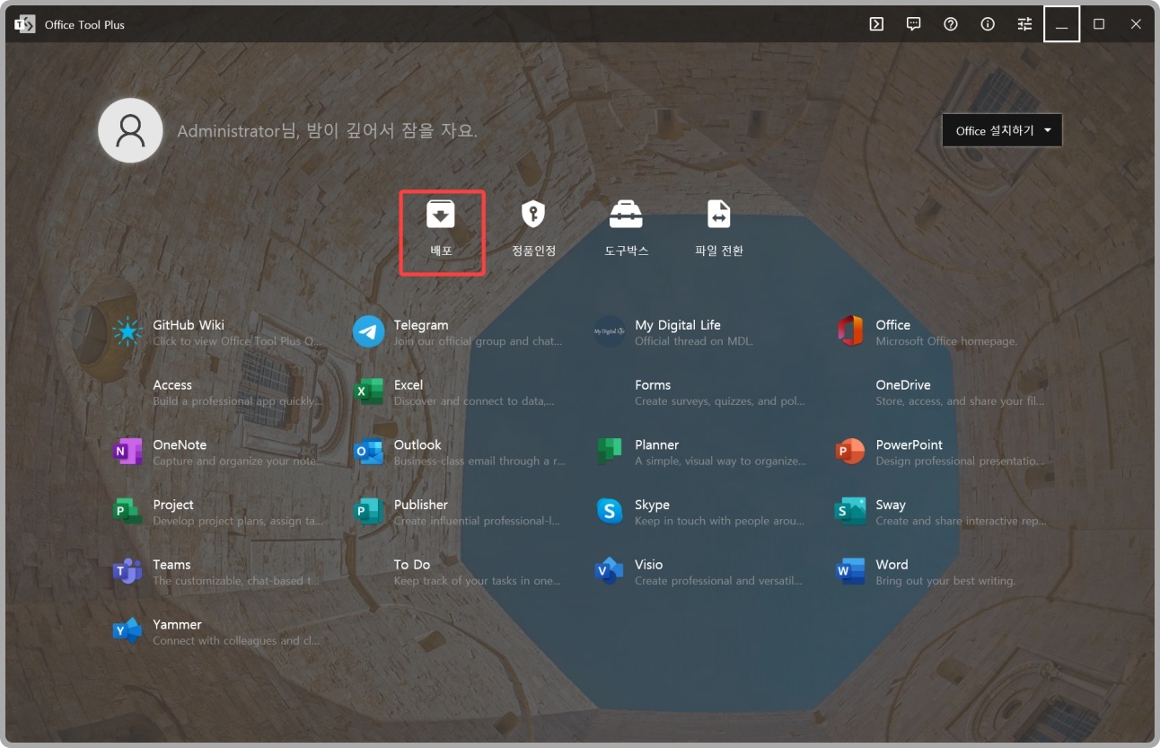
Task: Click 'Keep in touch with people' Skype description
Action: [719, 521]
